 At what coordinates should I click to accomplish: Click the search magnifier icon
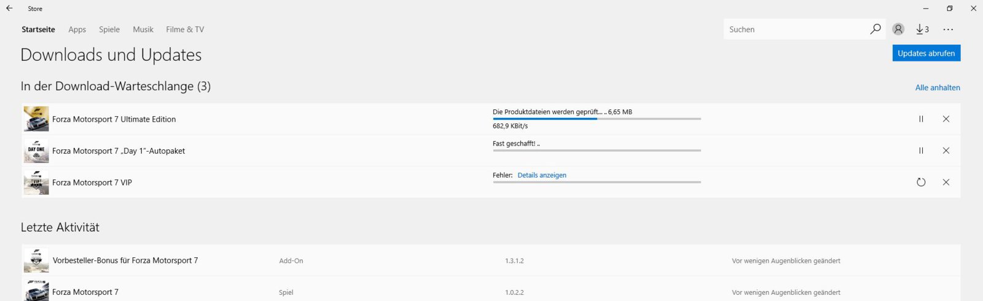875,29
